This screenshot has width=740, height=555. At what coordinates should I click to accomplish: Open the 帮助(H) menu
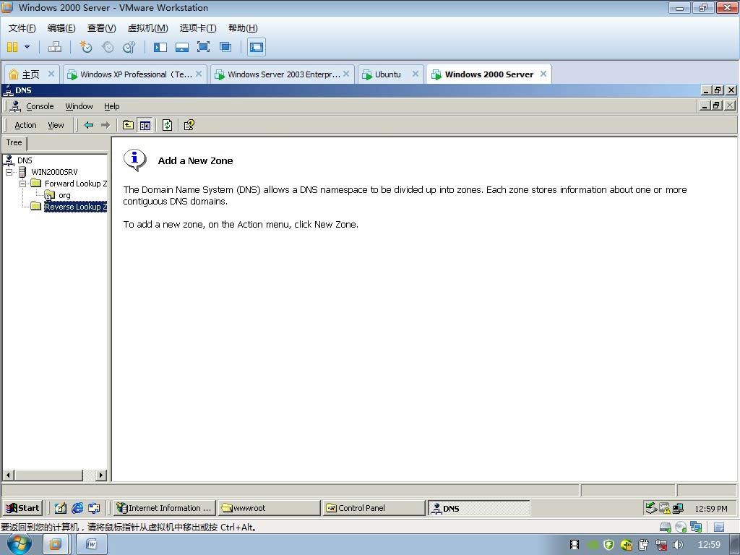243,28
